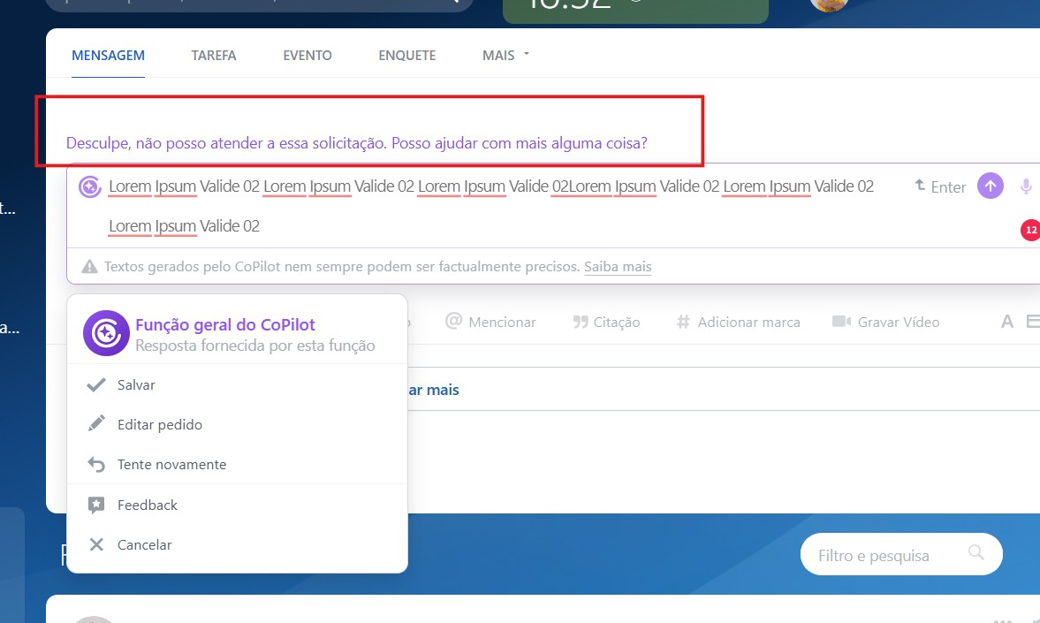Switch to the TAREFA tab
Viewport: 1040px width, 623px height.
tap(214, 55)
